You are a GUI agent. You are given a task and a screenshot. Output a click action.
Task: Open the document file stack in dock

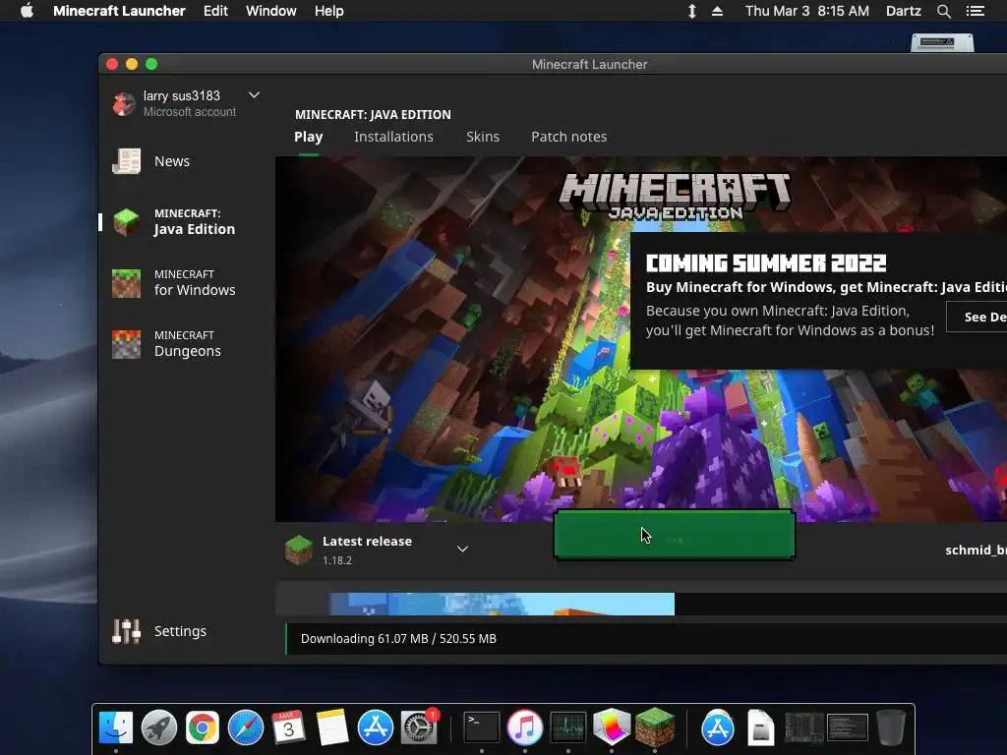click(x=761, y=727)
